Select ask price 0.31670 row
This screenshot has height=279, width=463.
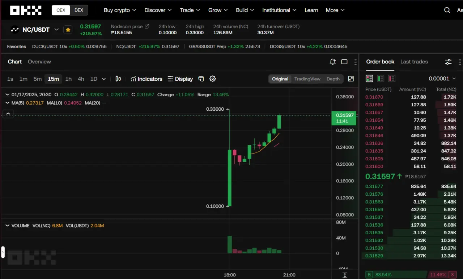pos(411,97)
